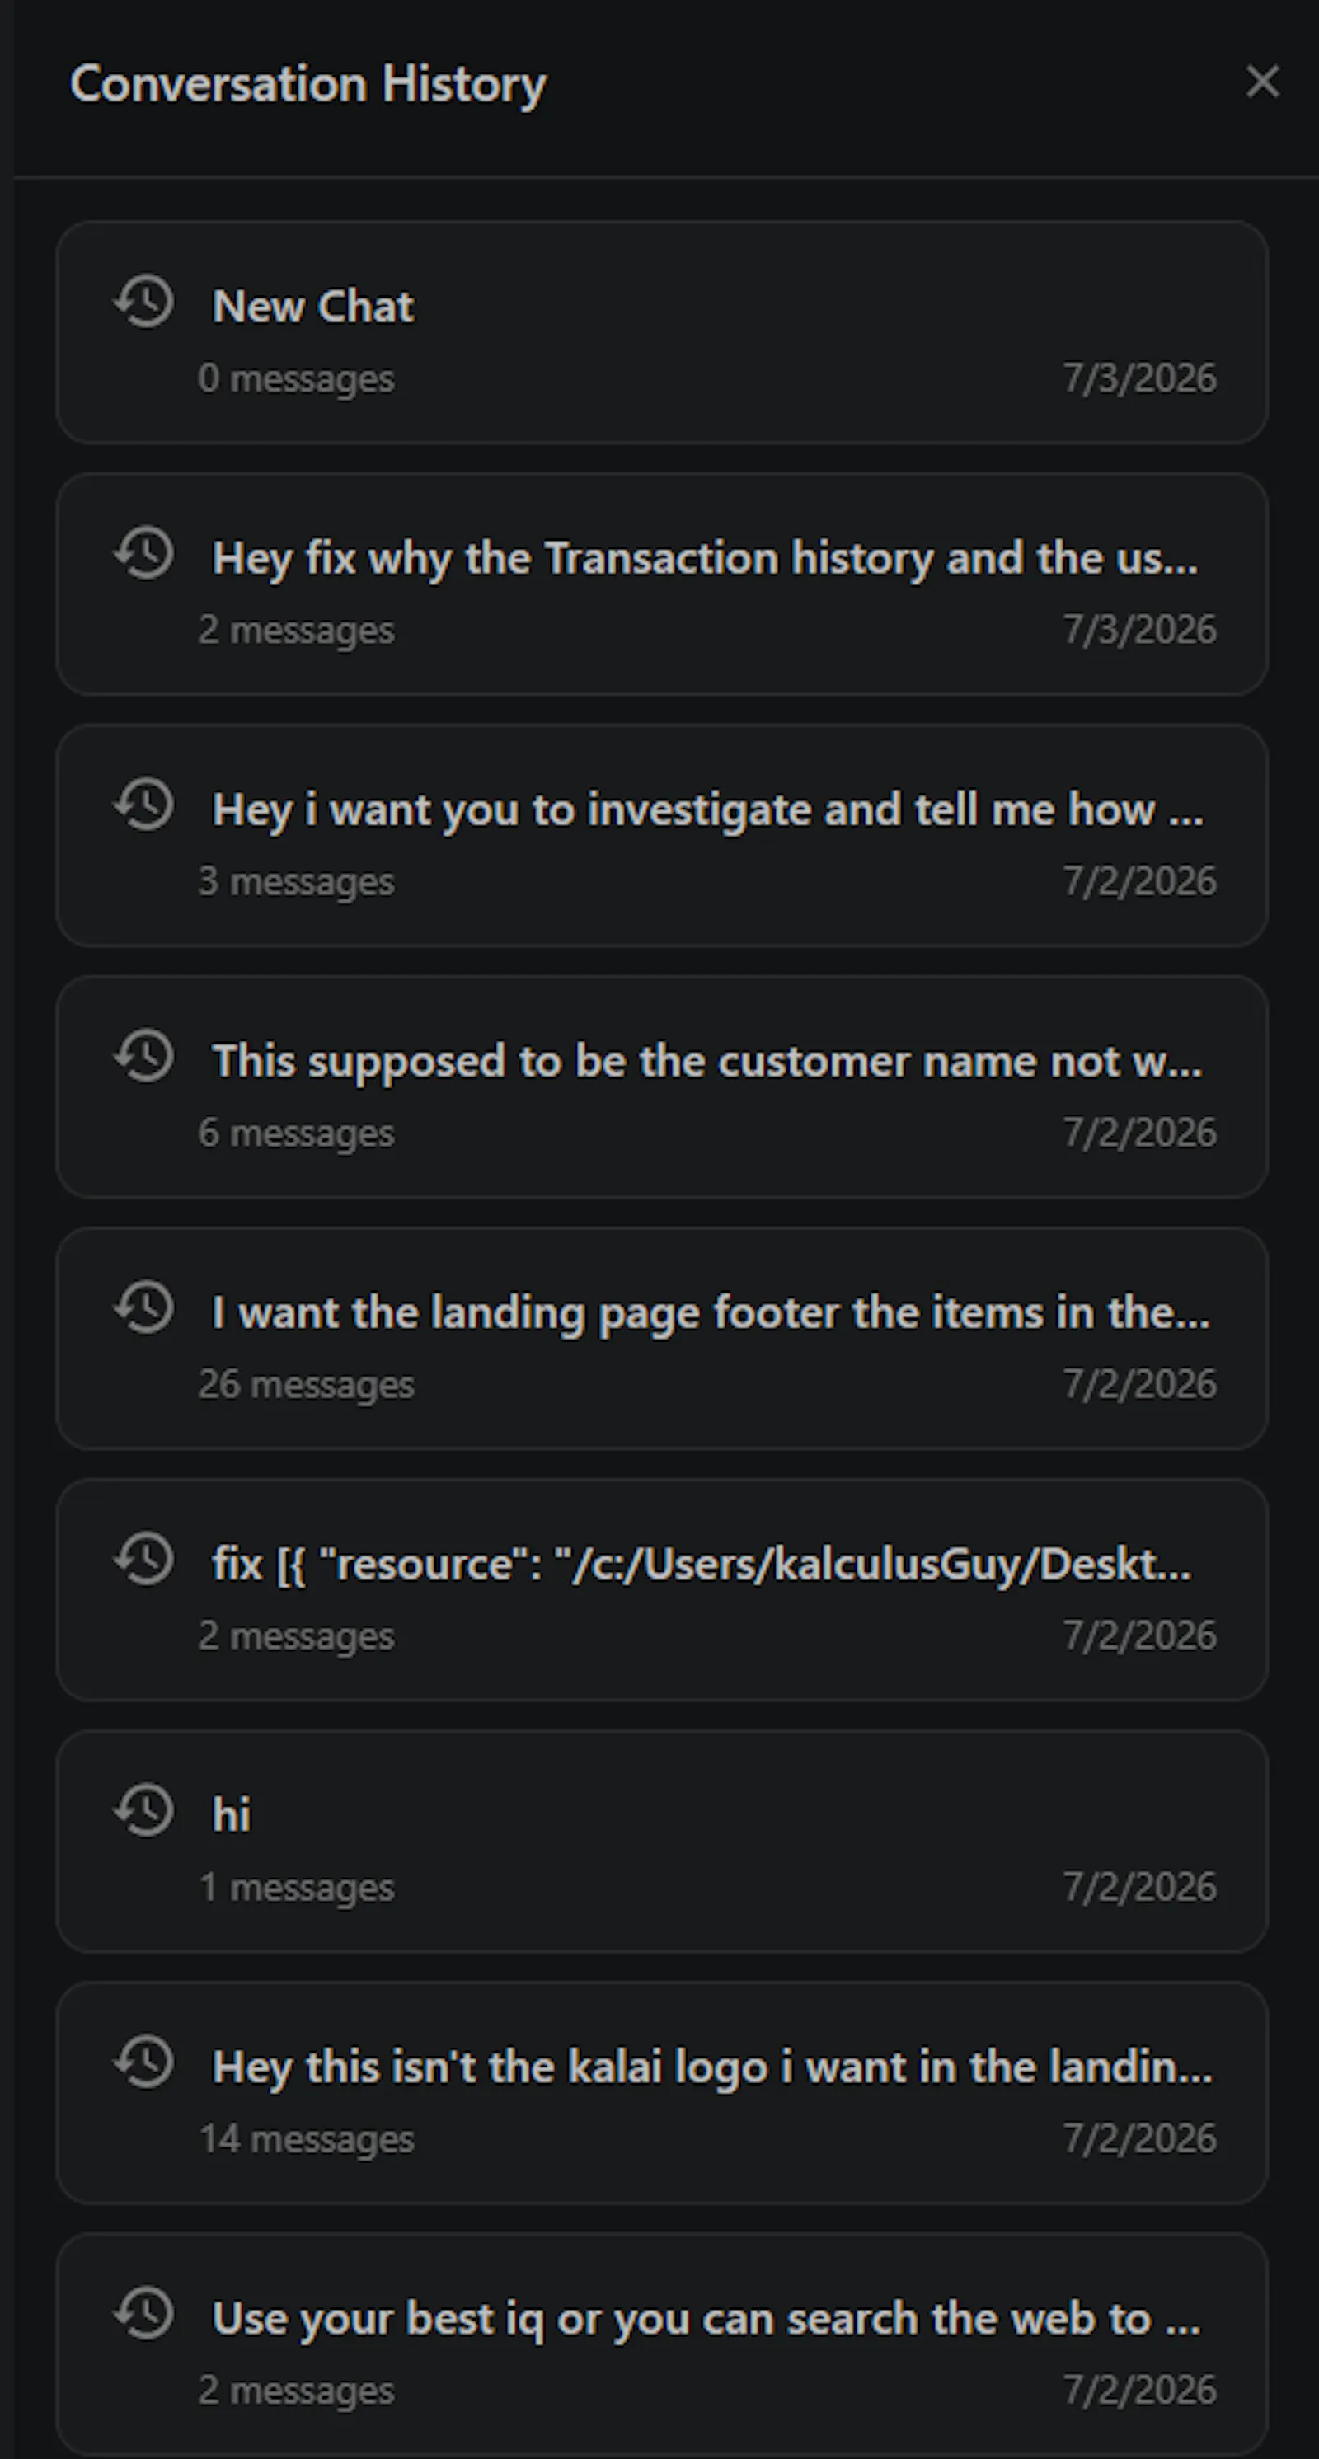Select the customer name conversation title

pyautogui.click(x=707, y=1062)
